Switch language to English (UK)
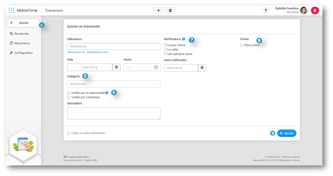This screenshot has width=333, height=176. 91,160
